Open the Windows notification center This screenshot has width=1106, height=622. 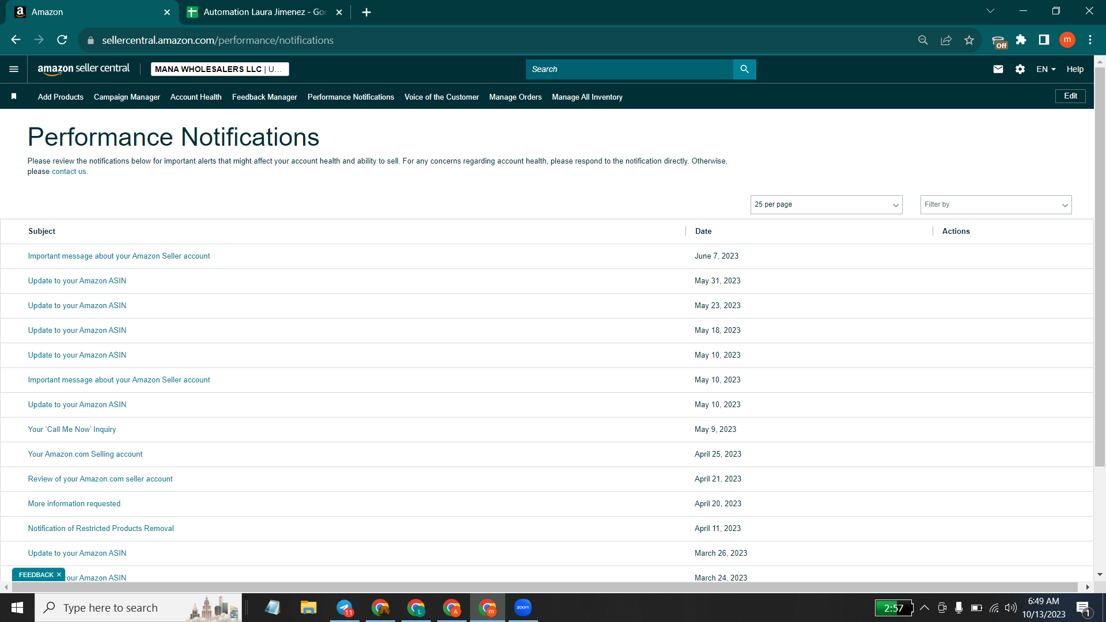[1083, 608]
